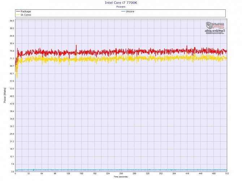Screen dimensions: 242x181
Task: Click the yellow IA Cores dip near chart start
Action: tap(17, 75)
